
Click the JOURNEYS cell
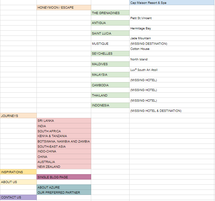click(18, 116)
